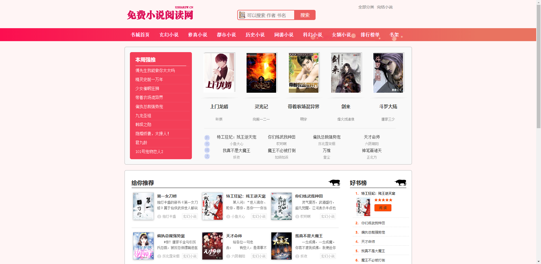Viewport: 541px width, 264px height.
Task: Open 修真小说 category in navigation
Action: (198, 35)
